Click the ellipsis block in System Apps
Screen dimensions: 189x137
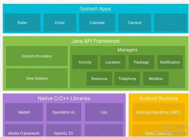(170, 22)
